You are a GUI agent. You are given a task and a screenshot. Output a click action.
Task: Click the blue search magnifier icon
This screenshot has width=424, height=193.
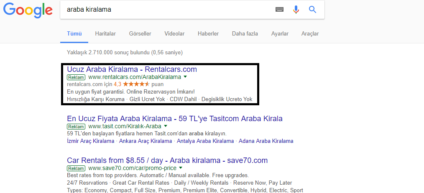(313, 10)
